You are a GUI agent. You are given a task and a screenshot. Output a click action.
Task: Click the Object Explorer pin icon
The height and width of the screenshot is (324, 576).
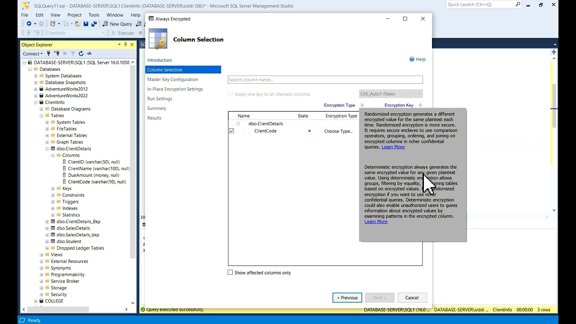click(x=126, y=45)
